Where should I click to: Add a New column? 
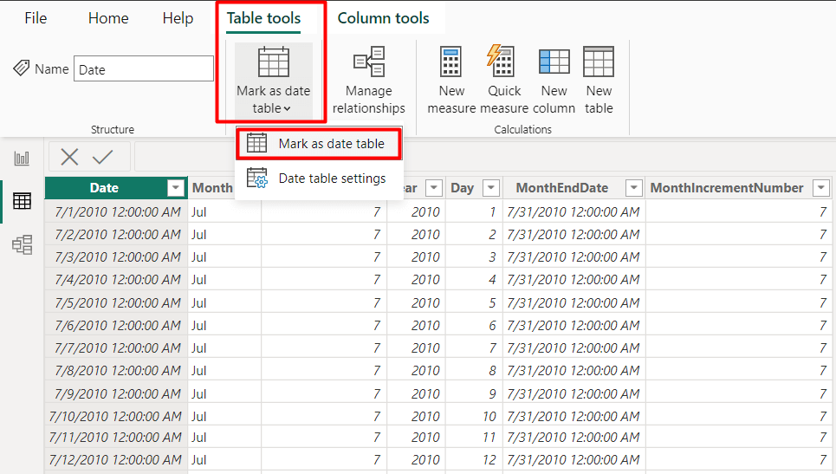pyautogui.click(x=554, y=80)
